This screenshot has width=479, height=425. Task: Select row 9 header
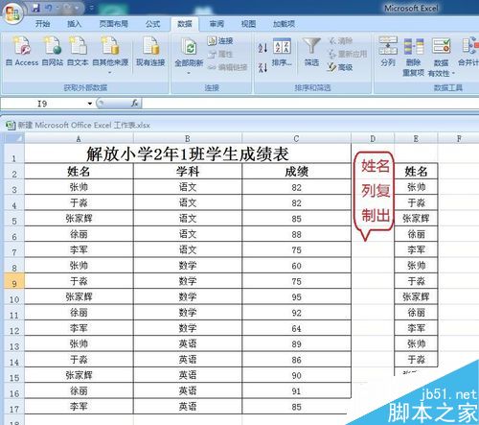(x=14, y=281)
